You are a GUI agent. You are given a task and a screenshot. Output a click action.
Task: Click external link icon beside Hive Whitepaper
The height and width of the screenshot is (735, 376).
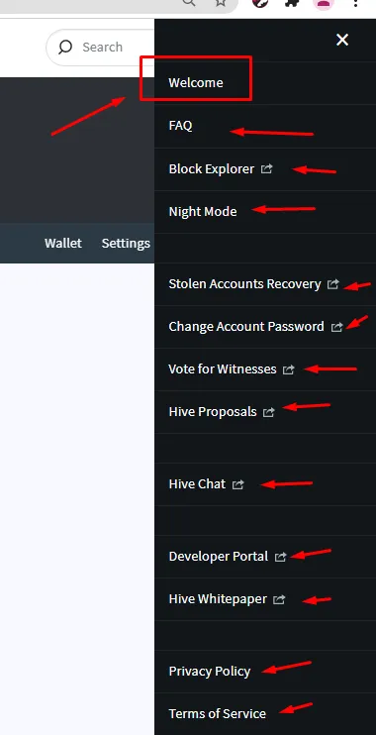279,599
